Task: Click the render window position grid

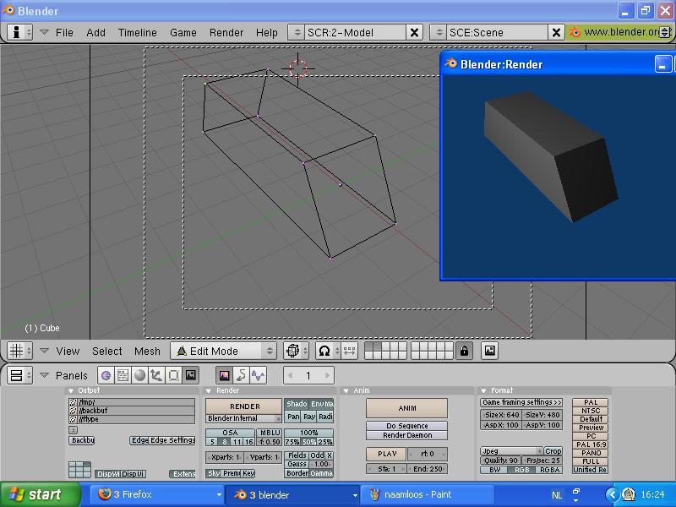Action: coord(79,470)
